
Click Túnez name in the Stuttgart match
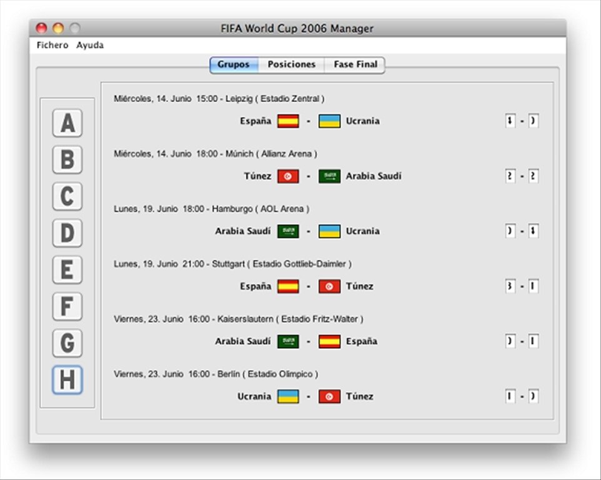[x=359, y=286]
